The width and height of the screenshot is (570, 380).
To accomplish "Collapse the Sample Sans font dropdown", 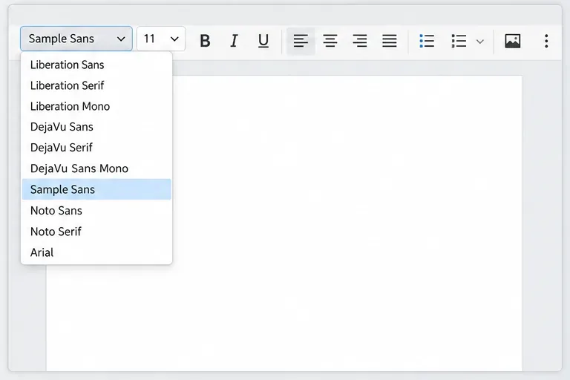I will pyautogui.click(x=76, y=39).
